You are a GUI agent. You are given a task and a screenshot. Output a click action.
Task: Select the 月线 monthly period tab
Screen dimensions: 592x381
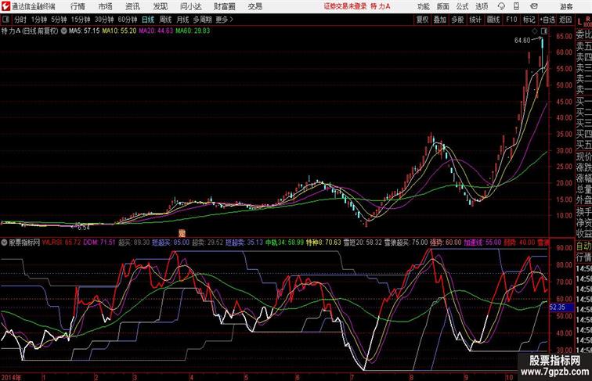[182, 20]
